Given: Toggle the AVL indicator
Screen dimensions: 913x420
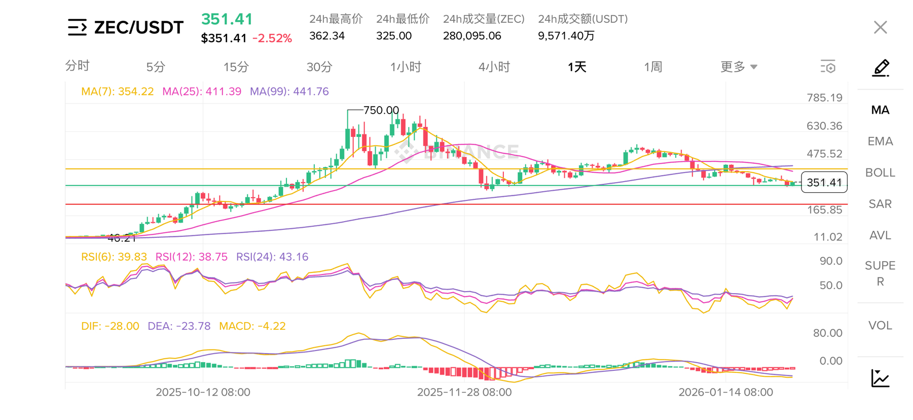Looking at the screenshot, I should [880, 235].
